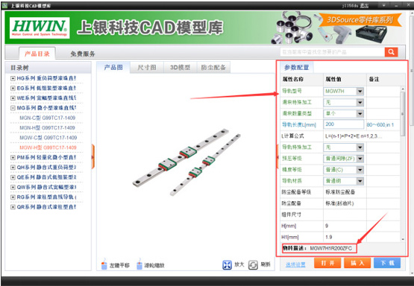Open the 预压等级 dropdown
Viewport: 414px width, 286px height.
click(360, 159)
